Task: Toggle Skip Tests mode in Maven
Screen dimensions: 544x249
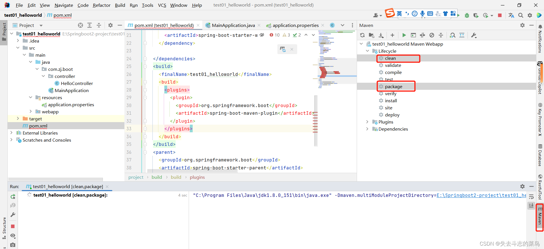Action: click(x=432, y=35)
